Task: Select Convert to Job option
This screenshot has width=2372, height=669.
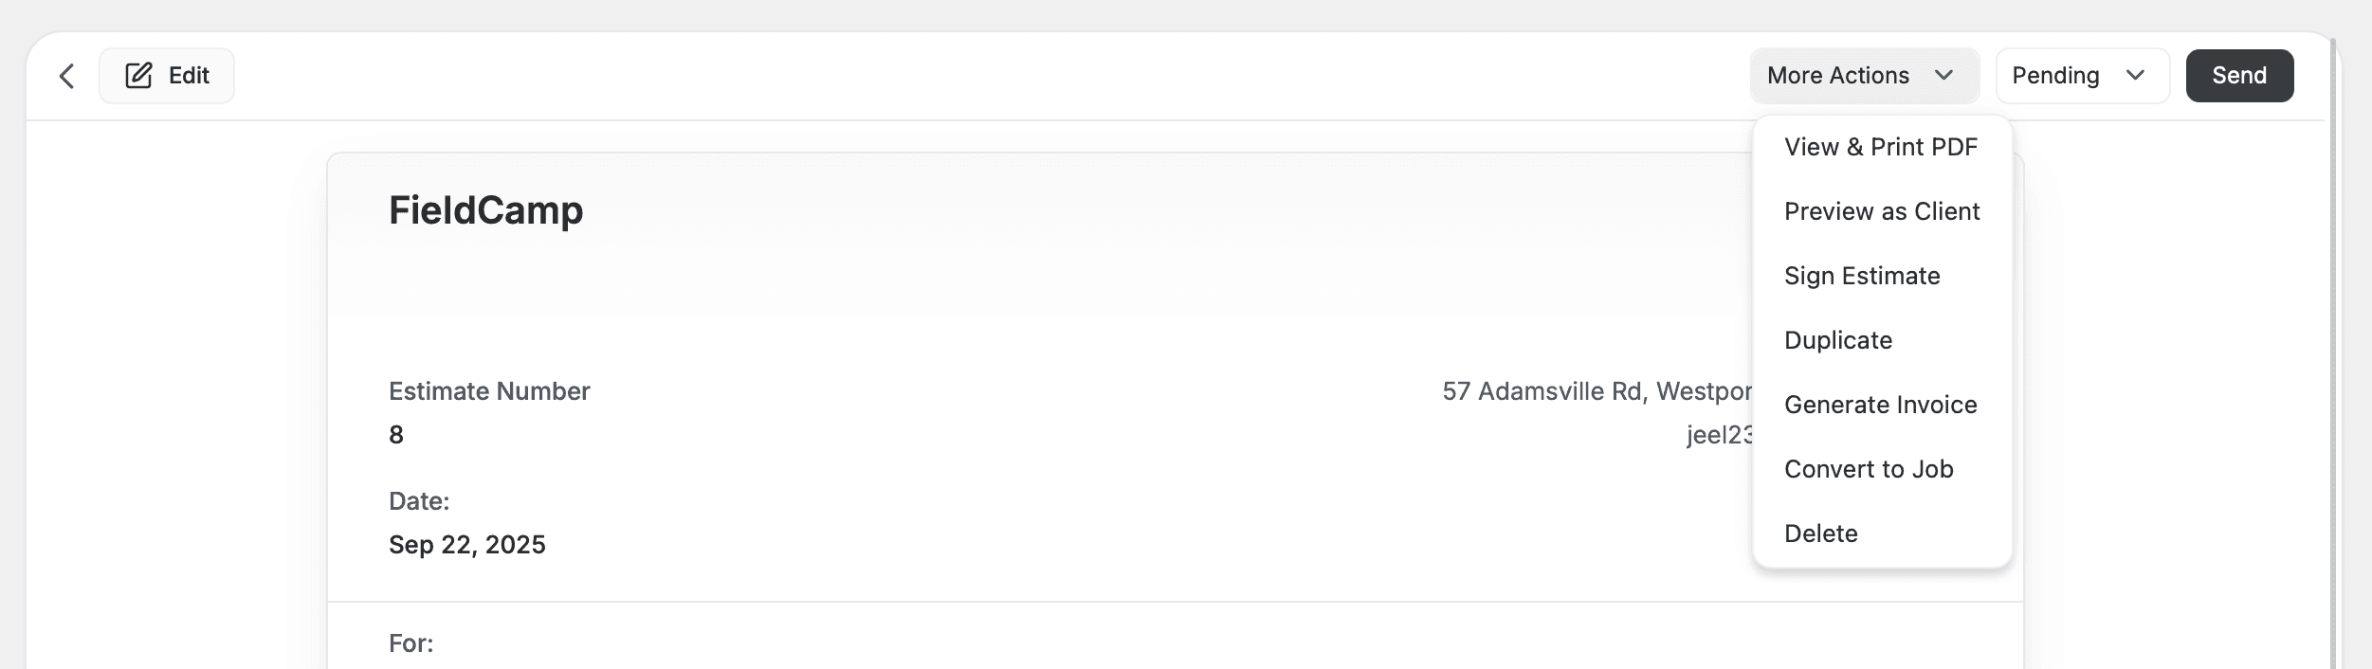Action: pyautogui.click(x=1868, y=469)
